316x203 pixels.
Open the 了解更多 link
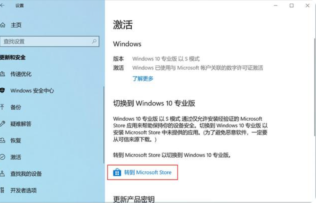[x=143, y=79]
